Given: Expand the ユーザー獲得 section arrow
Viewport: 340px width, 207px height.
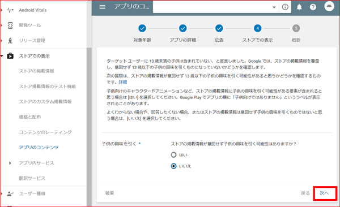Looking at the screenshot, I should (1, 193).
